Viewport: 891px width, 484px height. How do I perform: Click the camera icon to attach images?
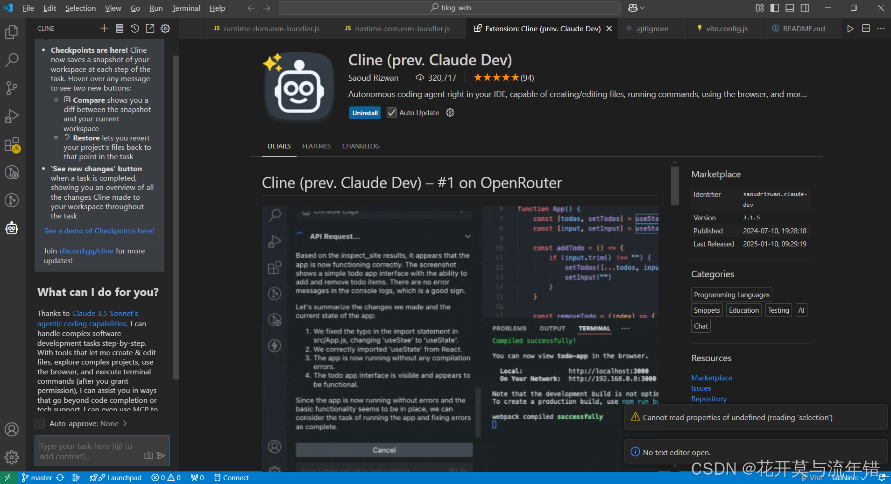click(x=148, y=456)
